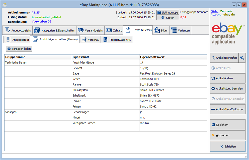Select Shima SLX M670 cell
This screenshot has height=160, width=249.
point(173,95)
